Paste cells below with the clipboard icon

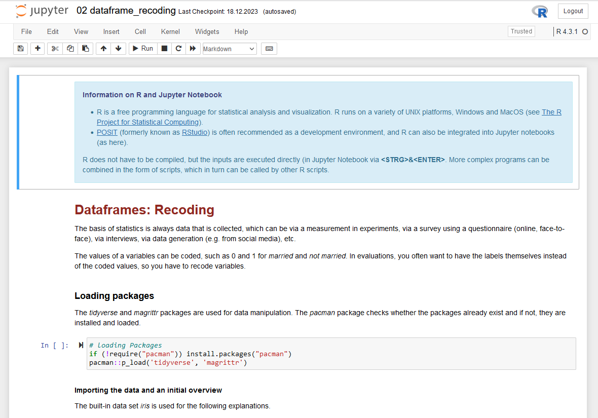[x=86, y=49]
